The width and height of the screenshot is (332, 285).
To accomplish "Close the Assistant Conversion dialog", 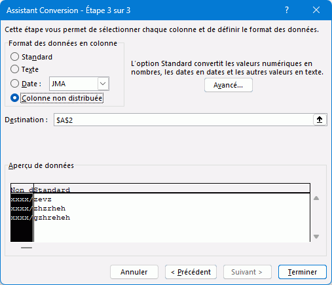I will [x=316, y=10].
